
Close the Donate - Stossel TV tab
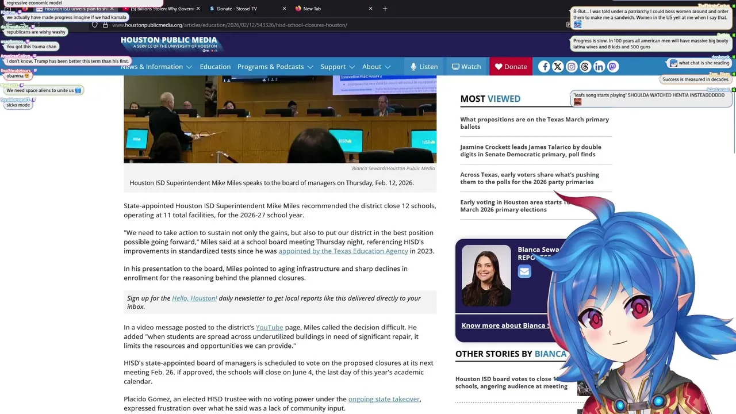[284, 9]
